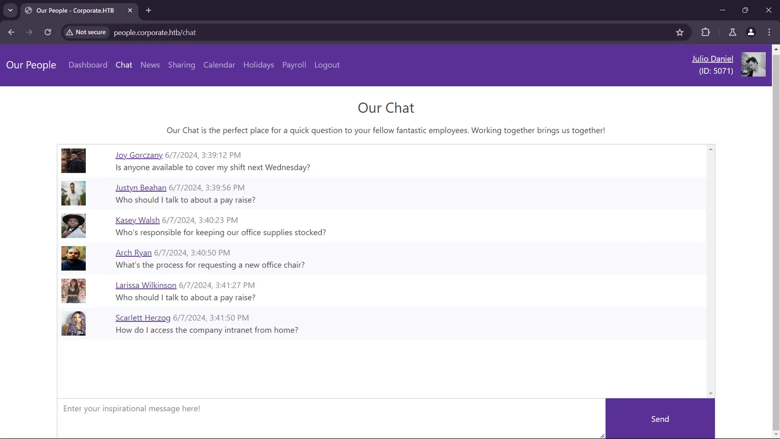Open the browser extensions puzzle icon
Image resolution: width=780 pixels, height=439 pixels.
(705, 32)
